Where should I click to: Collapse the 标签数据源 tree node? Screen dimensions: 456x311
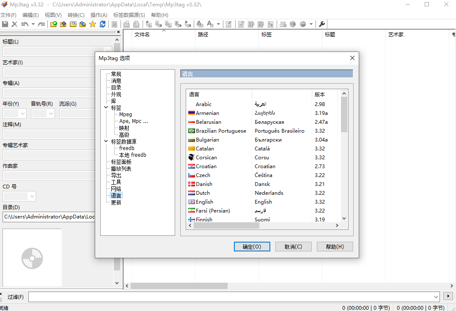point(106,142)
